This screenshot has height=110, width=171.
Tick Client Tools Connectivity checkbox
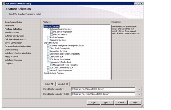point(48,48)
